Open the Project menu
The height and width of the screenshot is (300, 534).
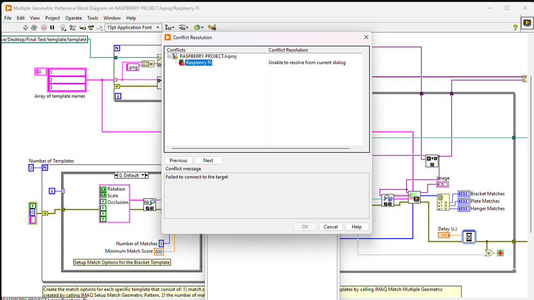point(52,18)
